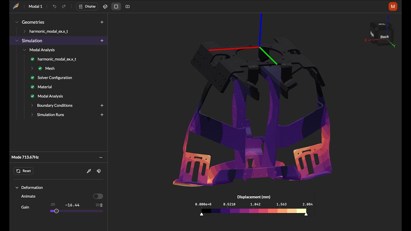Click the 2.084 legend value
The width and height of the screenshot is (411, 231).
307,204
